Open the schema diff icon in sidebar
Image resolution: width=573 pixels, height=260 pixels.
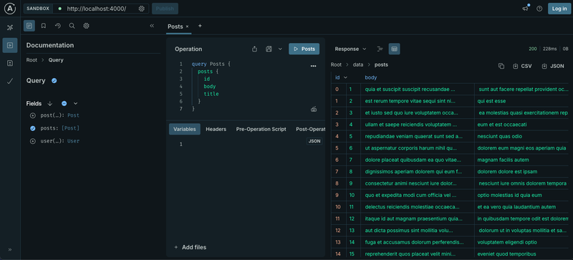[10, 63]
